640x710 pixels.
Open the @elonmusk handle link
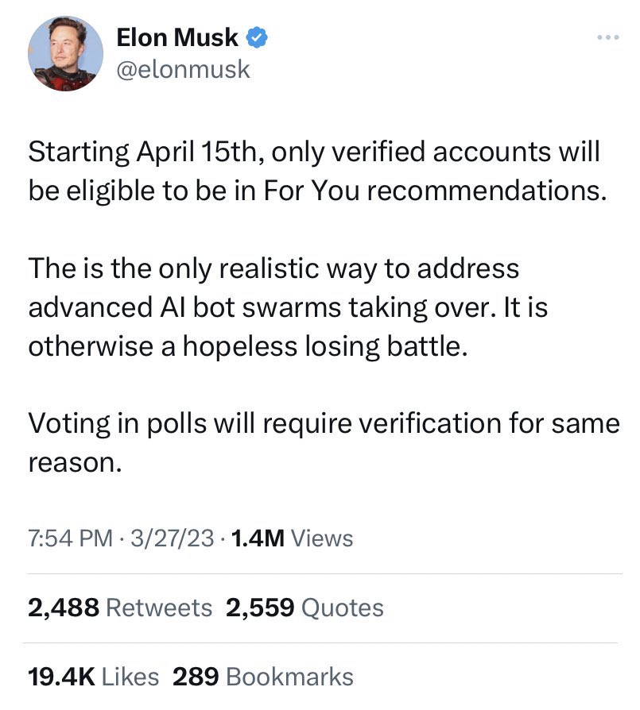(x=183, y=69)
